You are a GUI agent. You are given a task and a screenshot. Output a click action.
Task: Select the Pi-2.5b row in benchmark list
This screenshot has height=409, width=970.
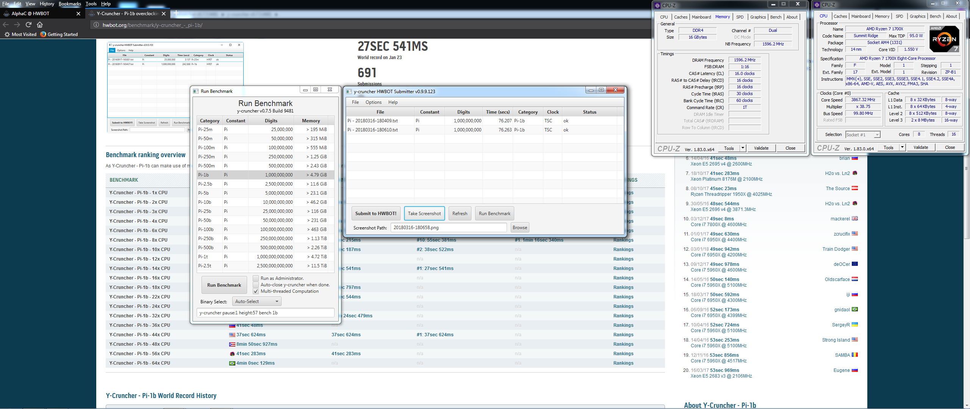(265, 184)
